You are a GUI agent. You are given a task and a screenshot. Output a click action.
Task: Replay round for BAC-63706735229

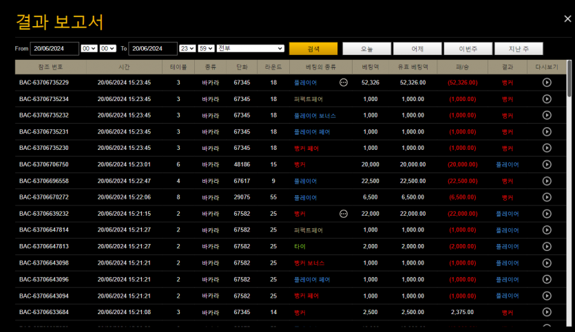(x=547, y=82)
